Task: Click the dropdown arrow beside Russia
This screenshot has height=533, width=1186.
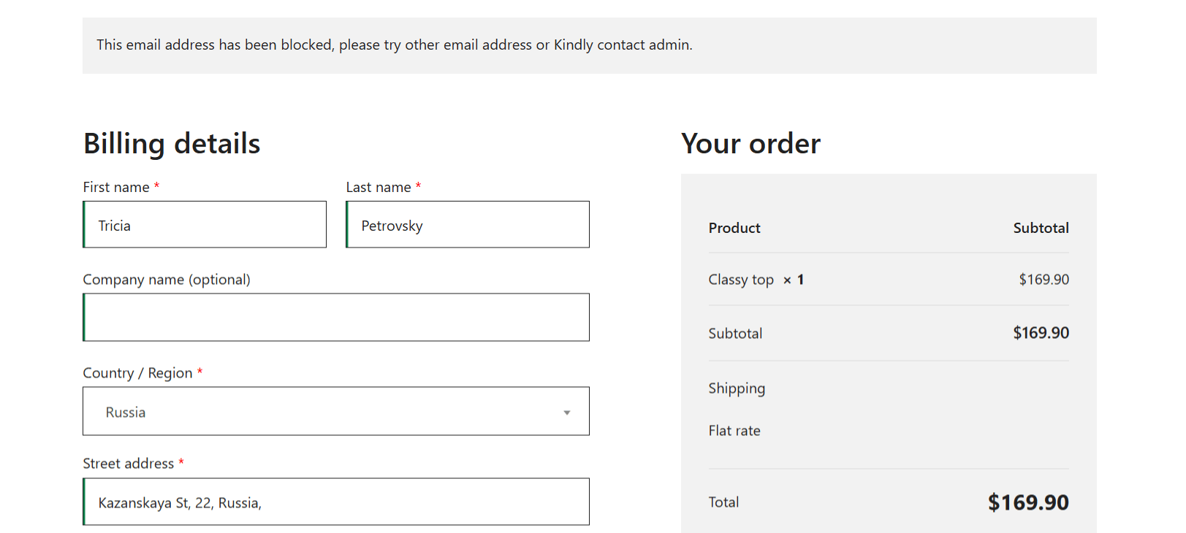Action: (567, 413)
